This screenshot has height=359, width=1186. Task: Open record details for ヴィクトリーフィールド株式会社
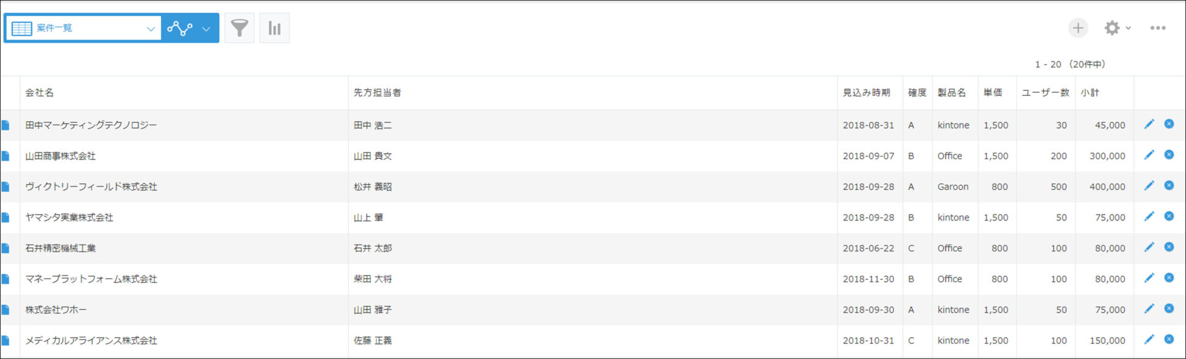coord(6,187)
